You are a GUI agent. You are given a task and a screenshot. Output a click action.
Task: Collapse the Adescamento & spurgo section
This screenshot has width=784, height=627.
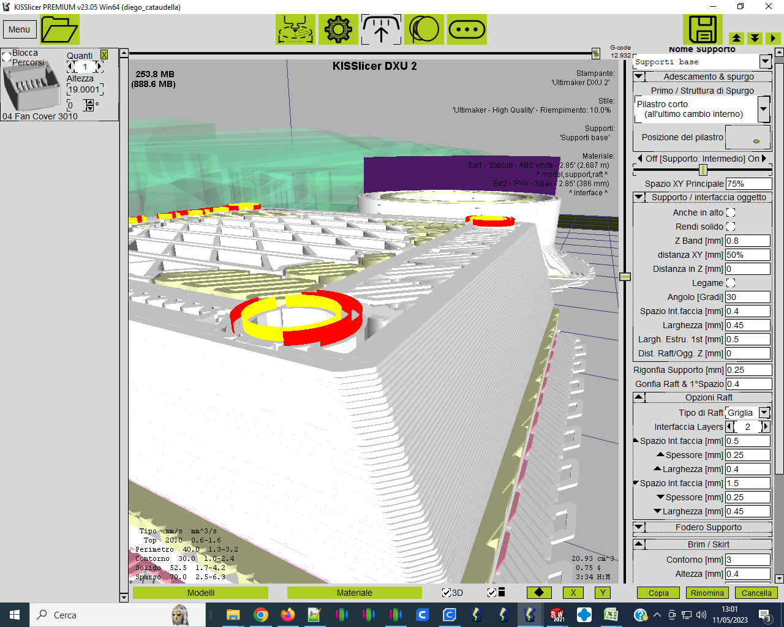(639, 77)
